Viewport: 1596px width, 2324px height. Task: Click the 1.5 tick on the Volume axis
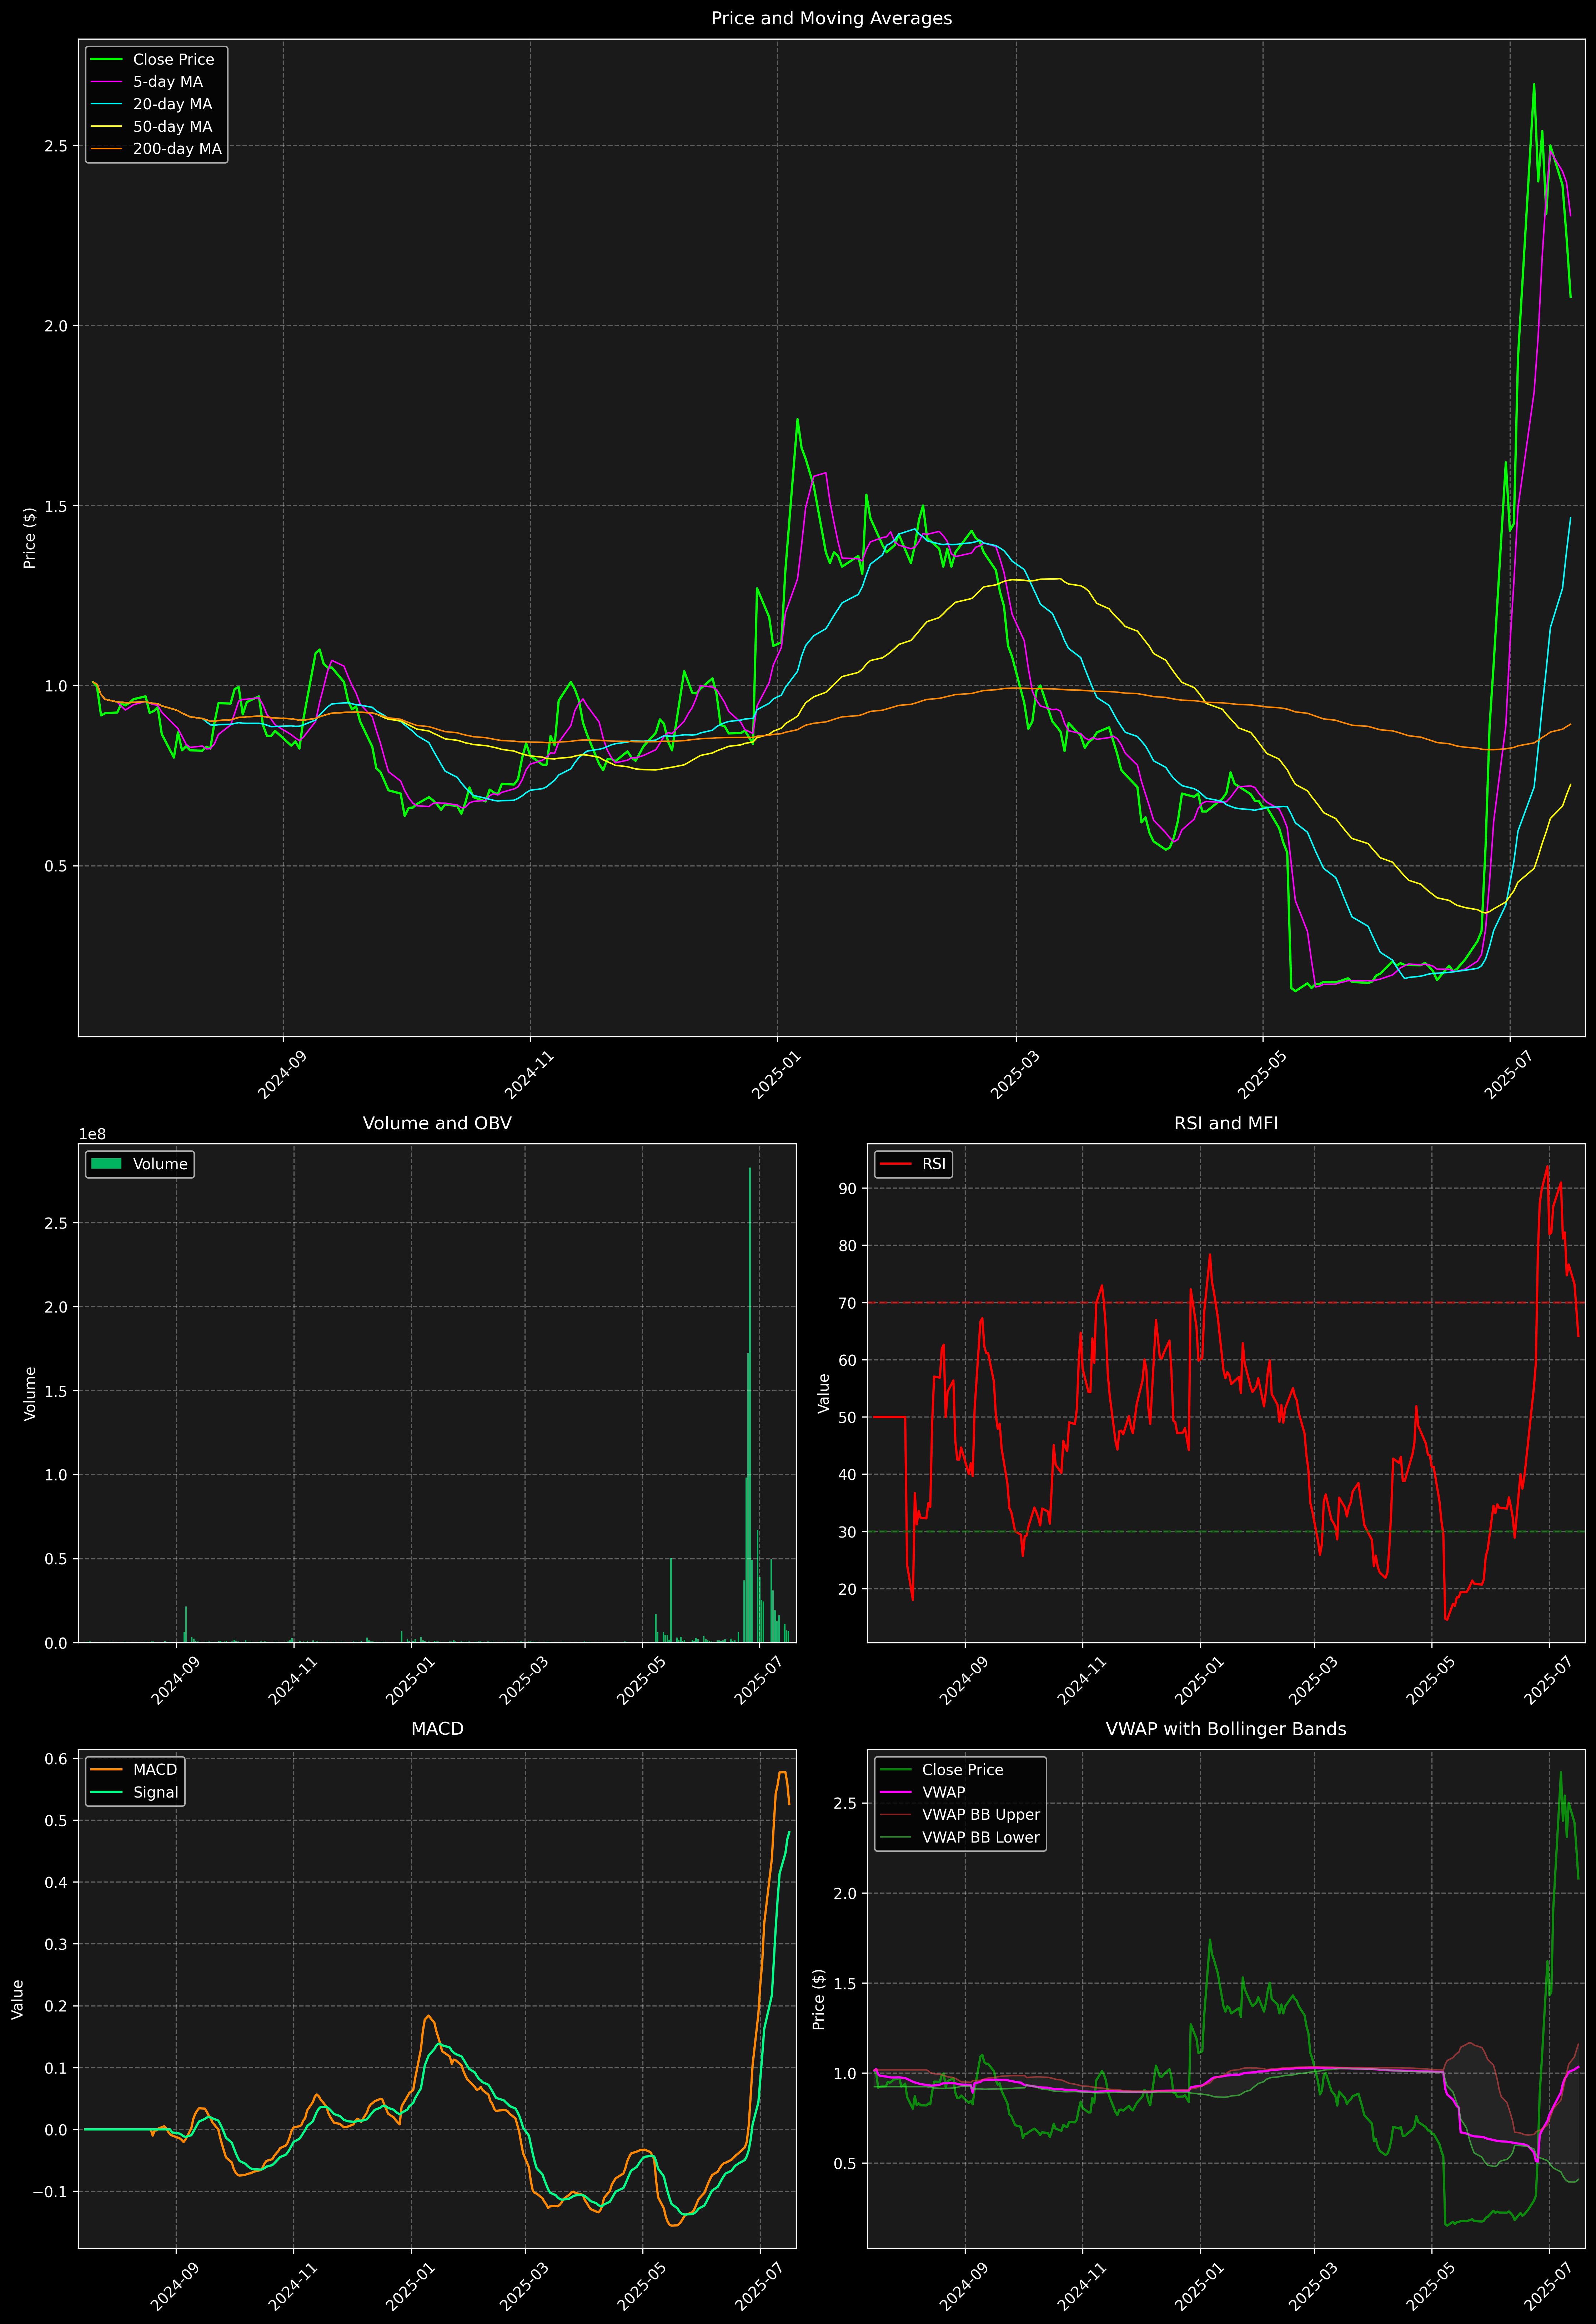[x=56, y=1391]
